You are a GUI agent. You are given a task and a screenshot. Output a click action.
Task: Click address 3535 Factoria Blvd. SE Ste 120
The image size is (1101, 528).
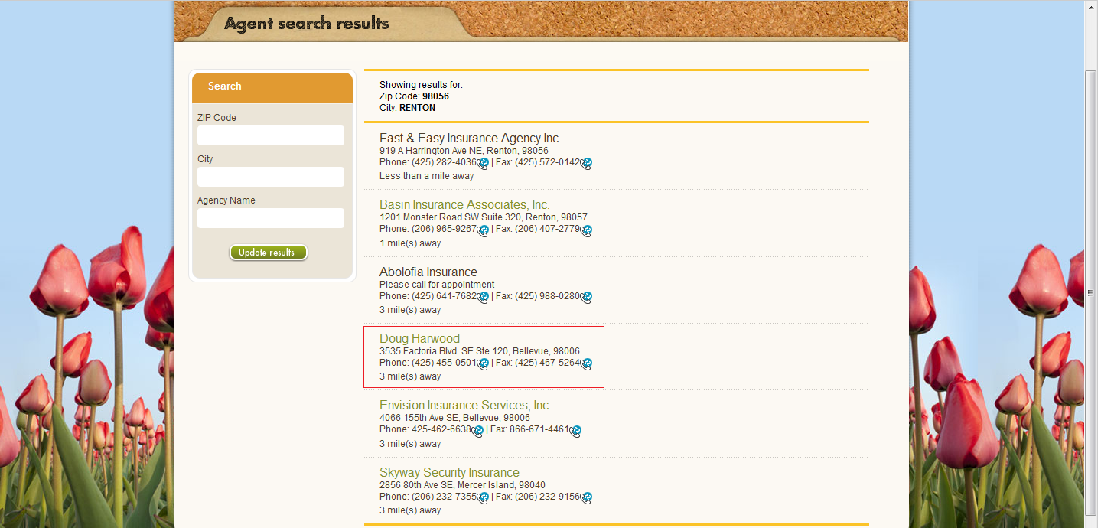(480, 351)
